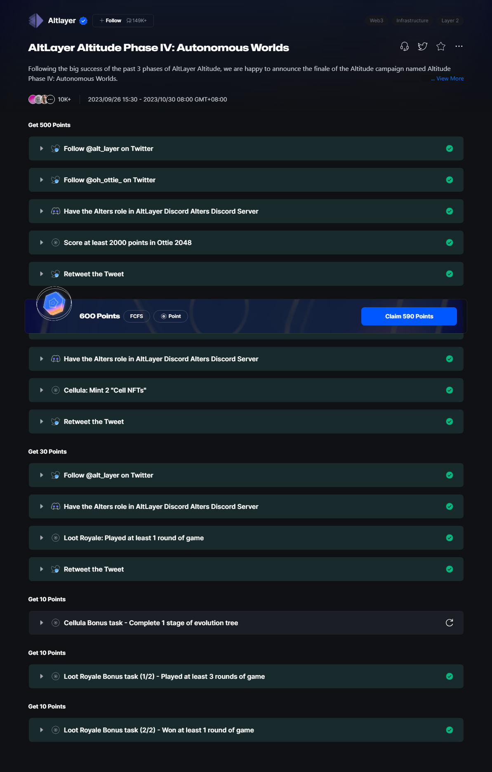Open the three-dots more options menu
This screenshot has width=492, height=772.
click(459, 46)
